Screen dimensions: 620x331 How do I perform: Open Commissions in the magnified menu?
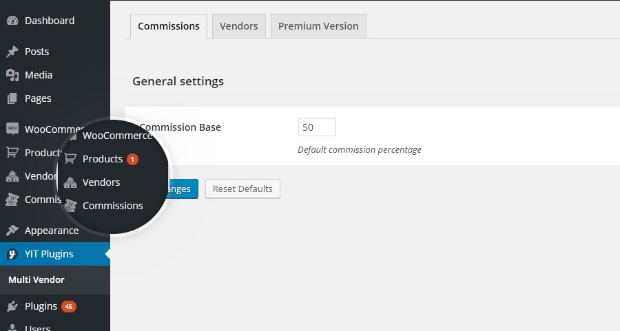(113, 206)
